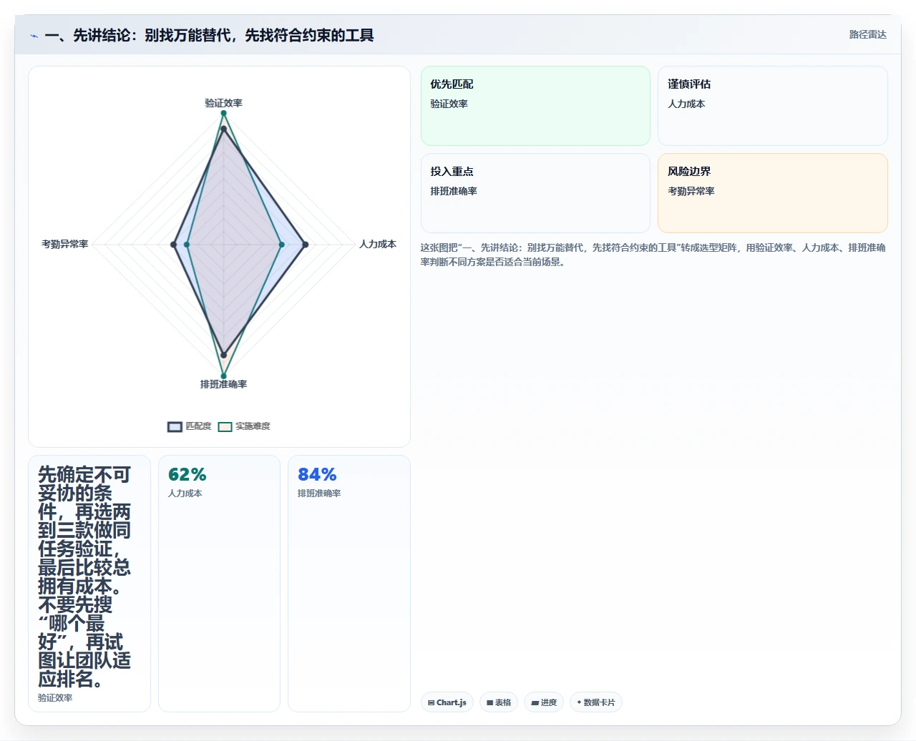Click 人力成本 text in 谨慎评估 card
The height and width of the screenshot is (741, 916).
686,104
